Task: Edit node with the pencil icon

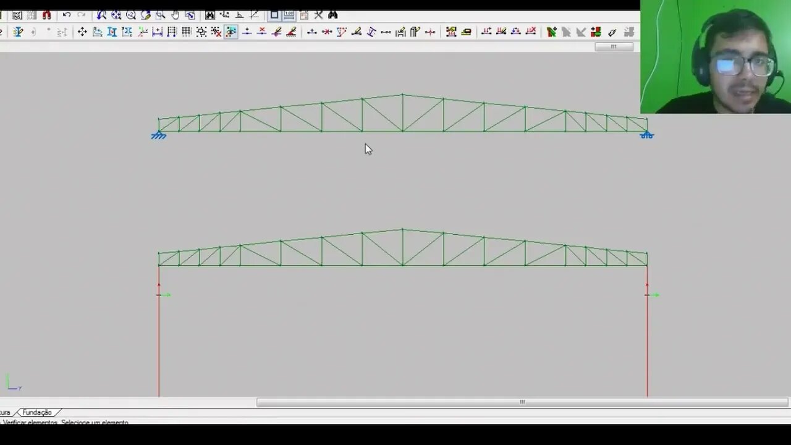Action: (276, 32)
